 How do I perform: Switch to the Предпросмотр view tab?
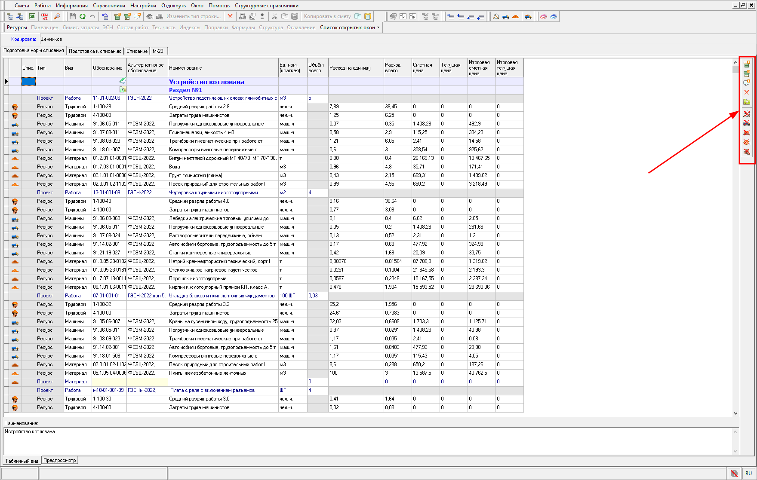click(60, 460)
